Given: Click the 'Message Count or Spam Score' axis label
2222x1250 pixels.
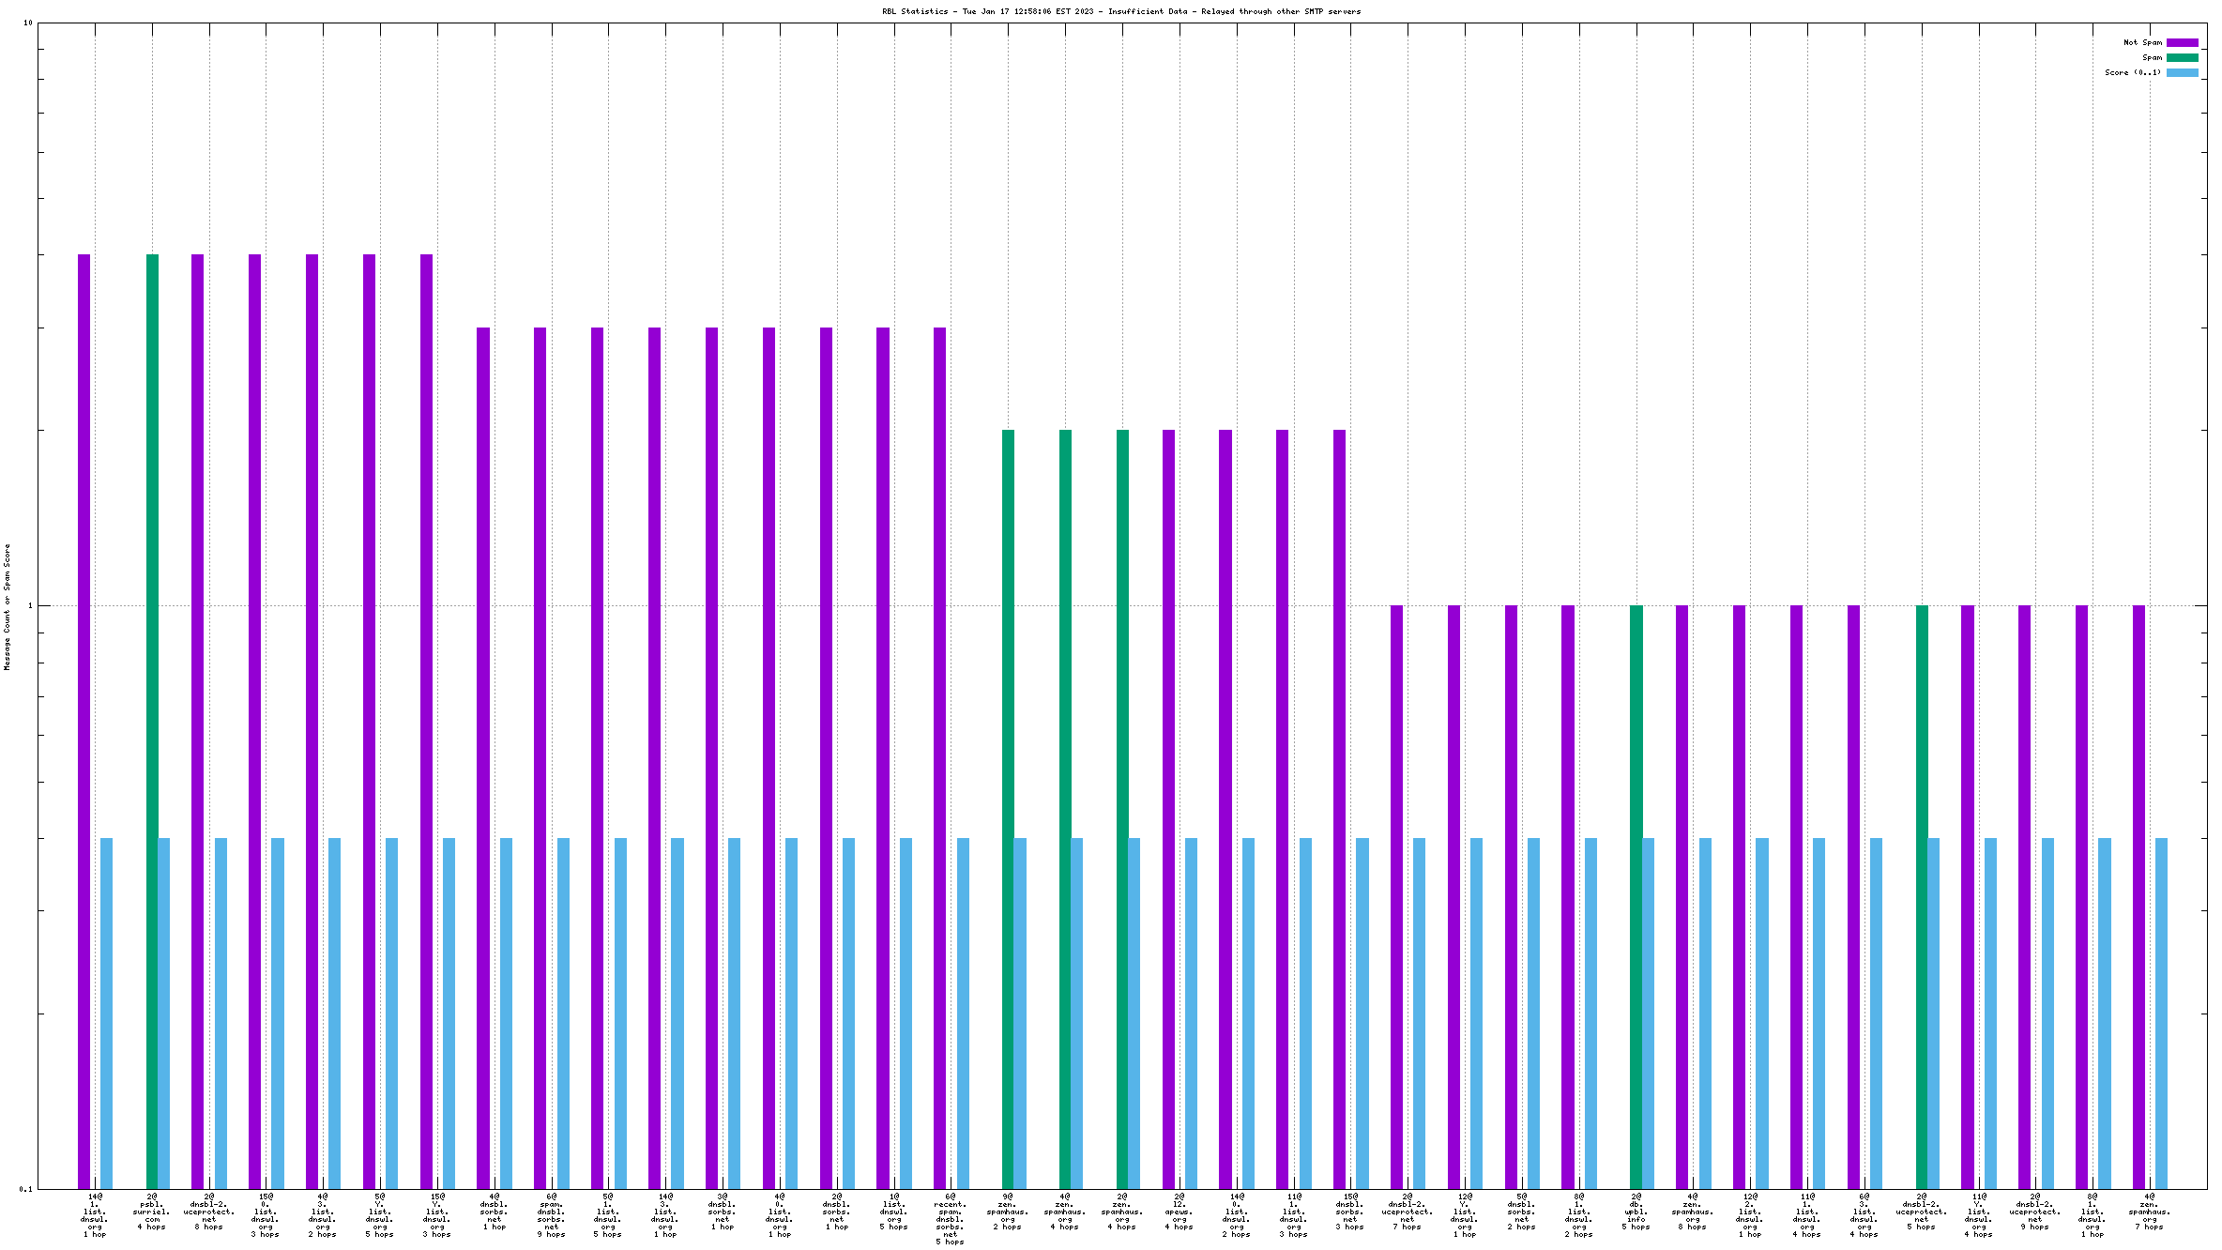Looking at the screenshot, I should pyautogui.click(x=7, y=606).
